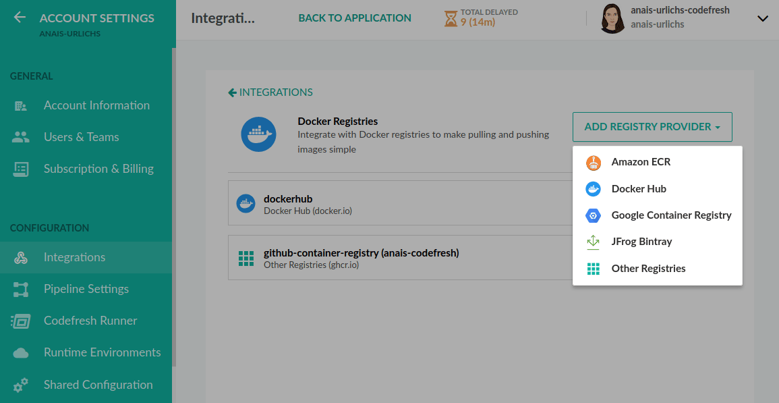779x403 pixels.
Task: Click the Codefresh Runner sidebar icon
Action: (x=21, y=321)
